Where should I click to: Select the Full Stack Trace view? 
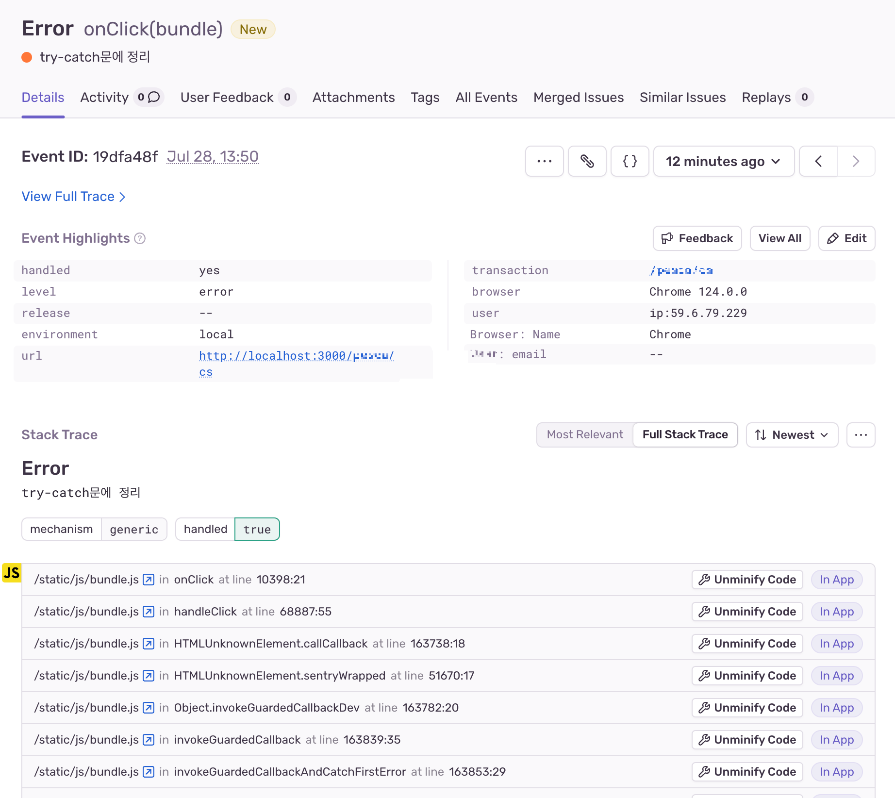(685, 434)
